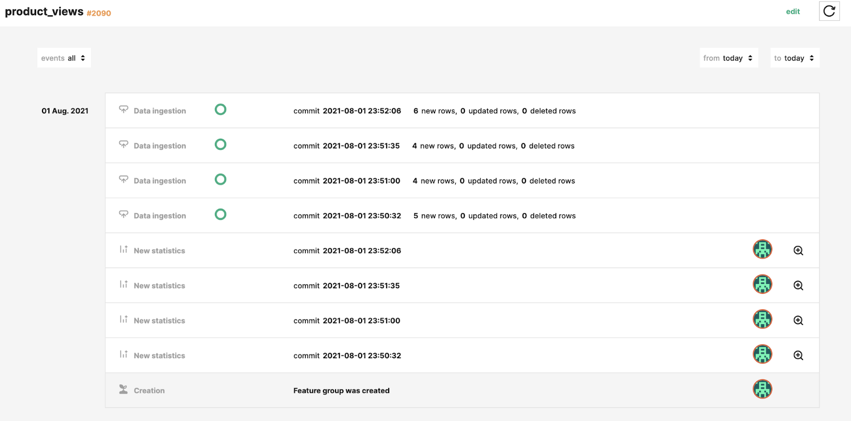Click user avatar on 23:51:35 statistics row
The height and width of the screenshot is (421, 851).
[762, 284]
